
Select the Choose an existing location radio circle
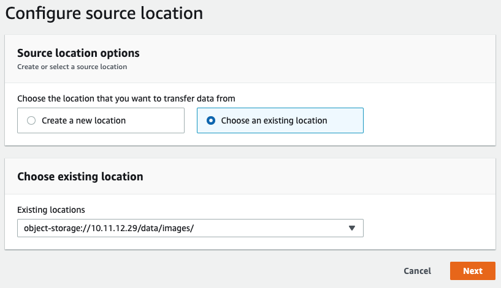coord(211,120)
